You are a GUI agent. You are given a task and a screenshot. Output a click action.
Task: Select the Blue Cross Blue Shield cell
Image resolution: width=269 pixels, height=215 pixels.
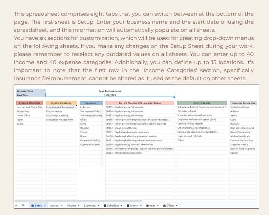pyautogui.click(x=243, y=128)
